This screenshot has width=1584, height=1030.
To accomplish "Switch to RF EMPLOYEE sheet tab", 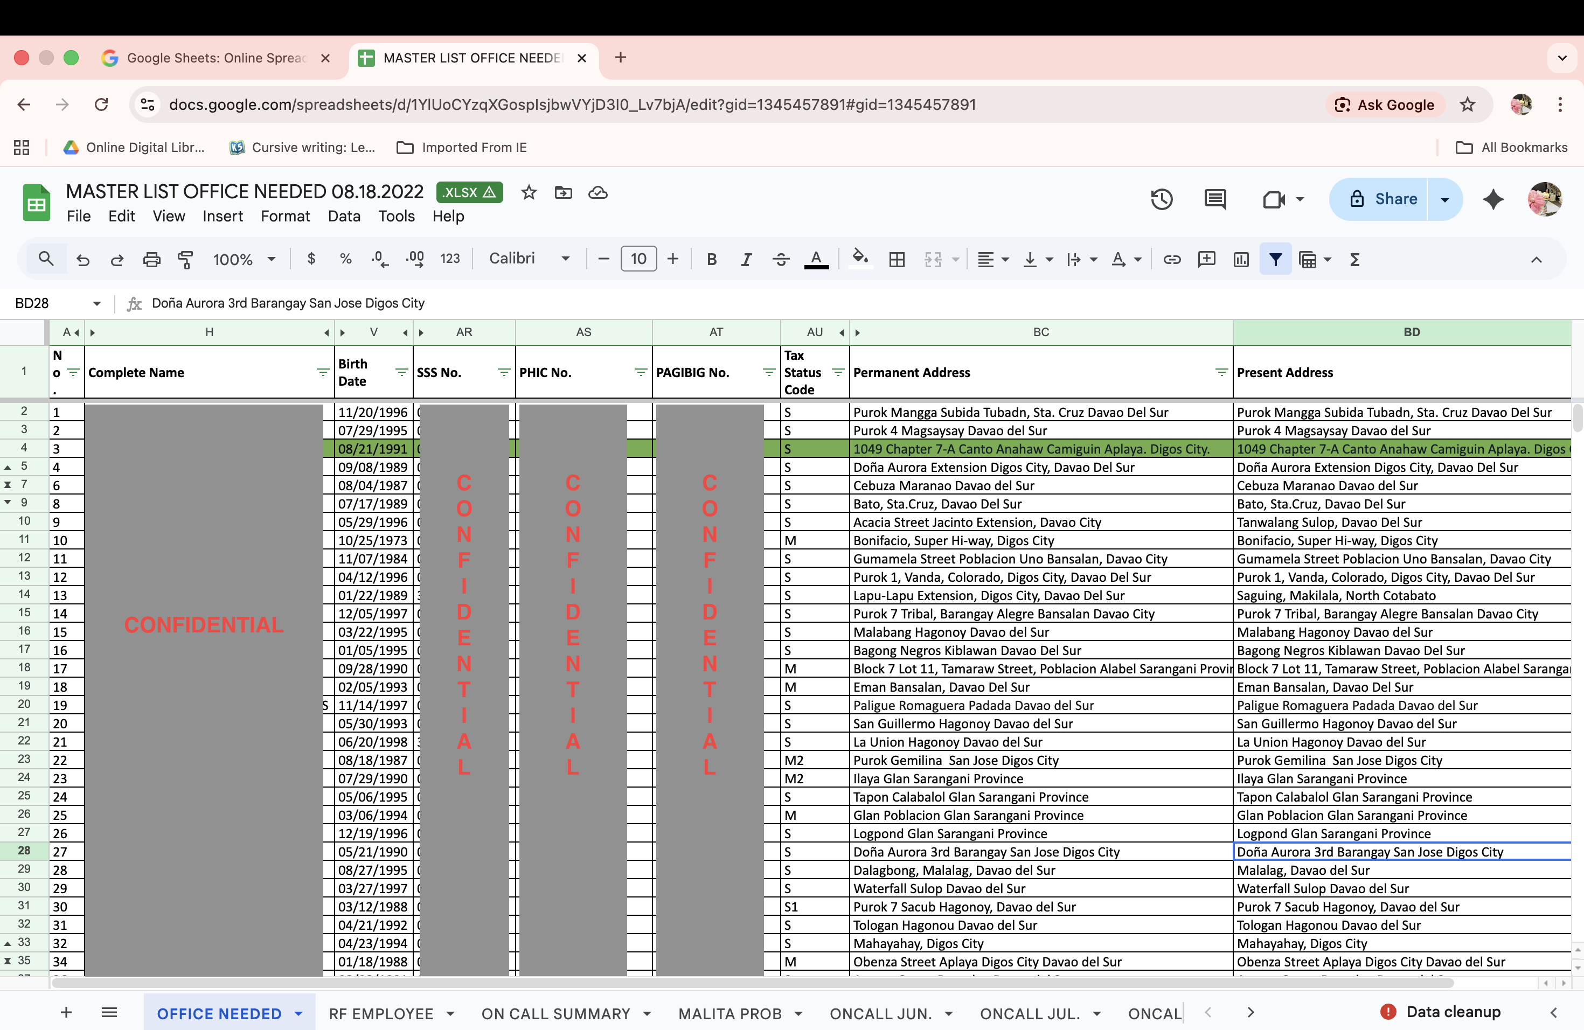I will 381,1013.
